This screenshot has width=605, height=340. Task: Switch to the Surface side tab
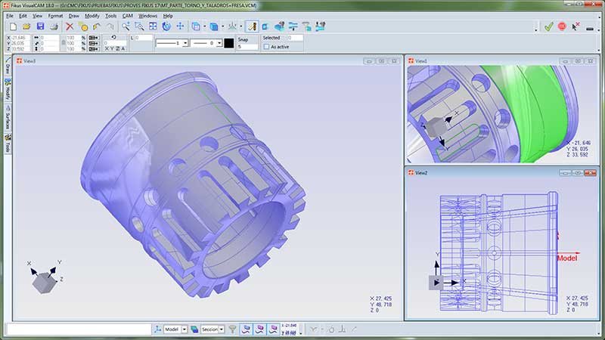coord(7,119)
